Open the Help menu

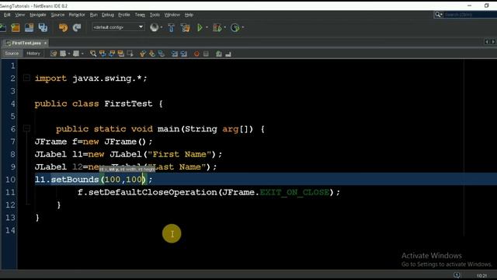tap(189, 15)
